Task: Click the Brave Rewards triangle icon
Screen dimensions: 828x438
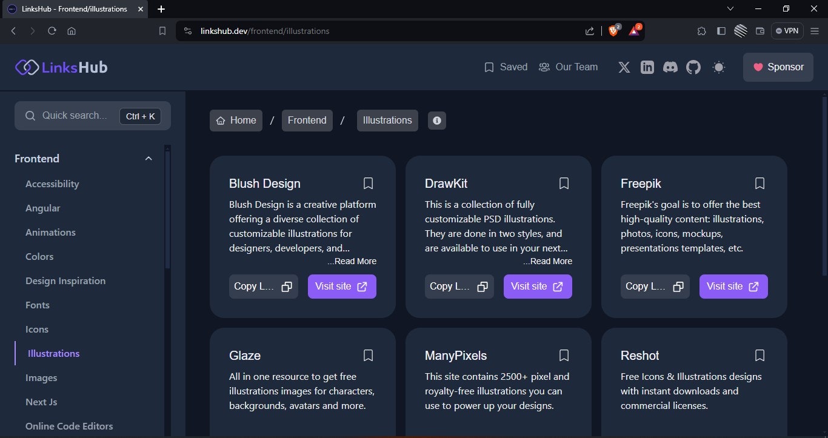Action: [x=634, y=31]
